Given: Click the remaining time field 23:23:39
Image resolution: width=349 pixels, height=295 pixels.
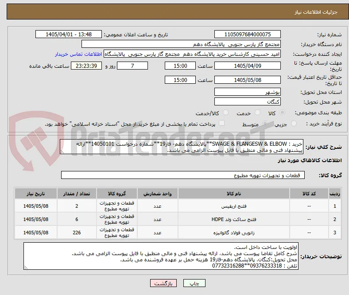Looking at the screenshot, I should click(86, 66).
